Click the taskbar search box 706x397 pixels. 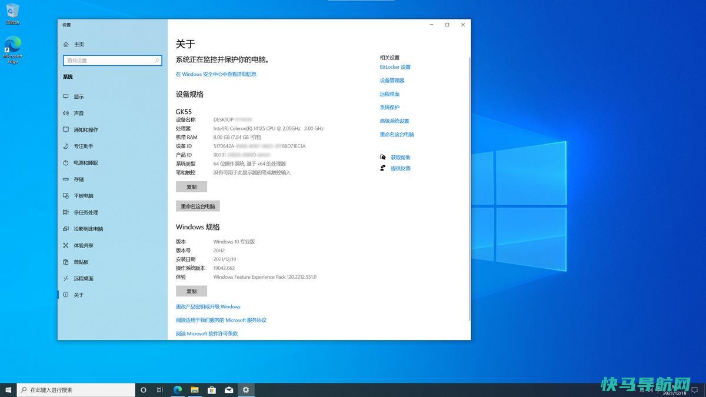click(76, 390)
